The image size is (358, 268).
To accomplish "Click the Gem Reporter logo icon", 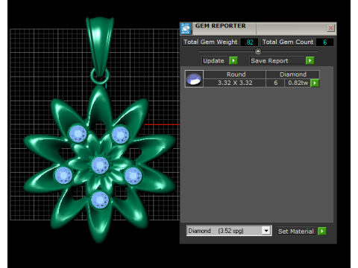I will click(186, 28).
